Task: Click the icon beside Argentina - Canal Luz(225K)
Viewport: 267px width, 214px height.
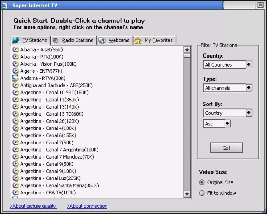Action: click(16, 179)
